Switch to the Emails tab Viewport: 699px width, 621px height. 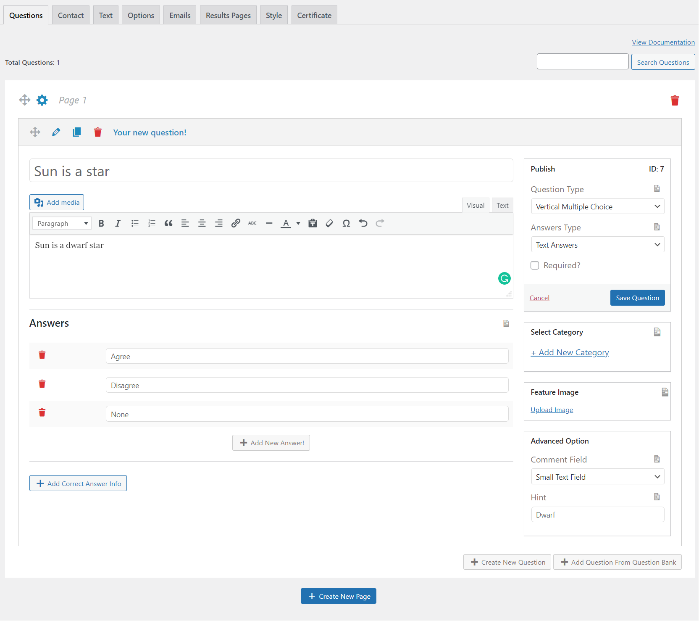(x=180, y=15)
